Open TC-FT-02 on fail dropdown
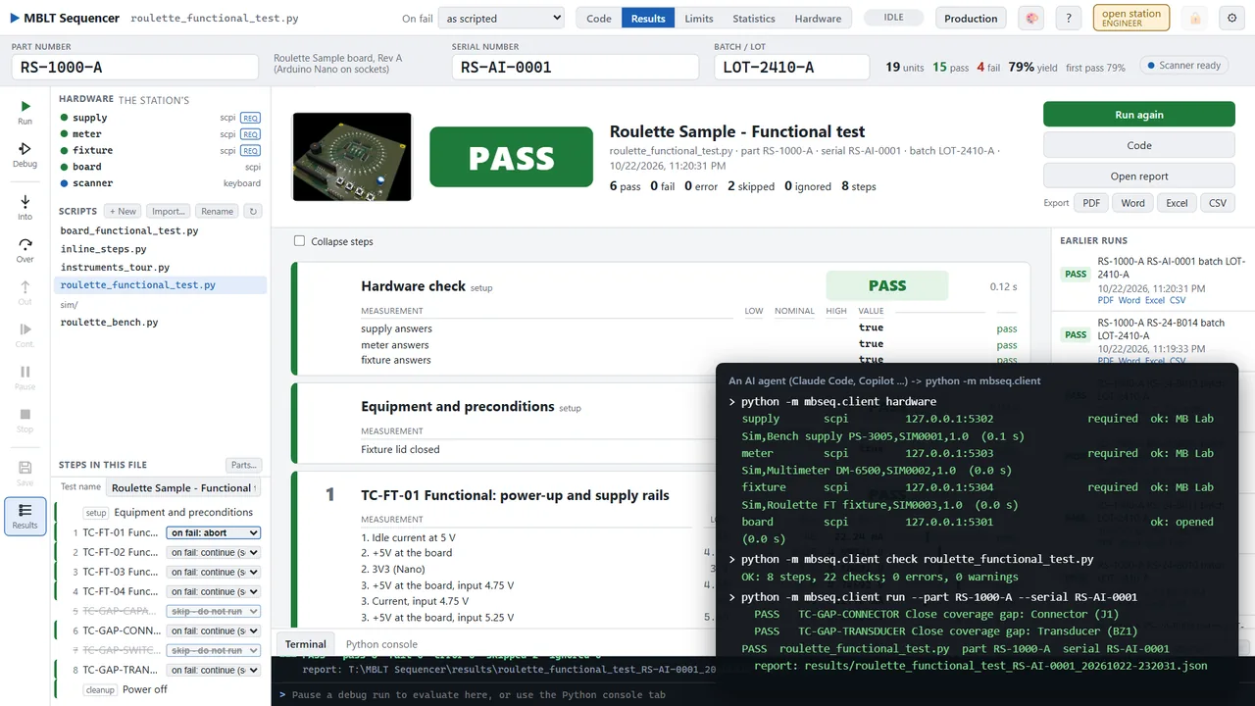The height and width of the screenshot is (706, 1255). (x=214, y=552)
